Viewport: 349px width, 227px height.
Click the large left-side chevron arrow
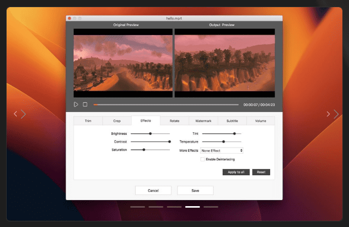pyautogui.click(x=23, y=114)
